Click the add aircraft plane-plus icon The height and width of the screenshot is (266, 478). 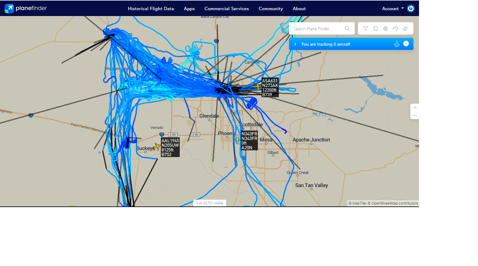click(405, 29)
